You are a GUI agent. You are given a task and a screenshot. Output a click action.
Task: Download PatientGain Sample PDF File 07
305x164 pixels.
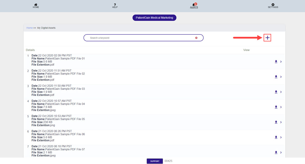click(276, 152)
